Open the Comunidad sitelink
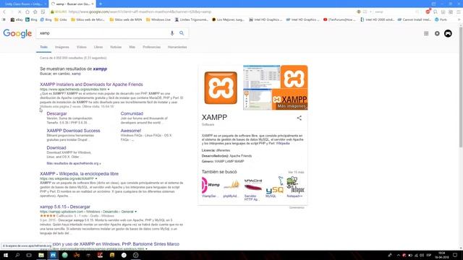 [x=132, y=113]
